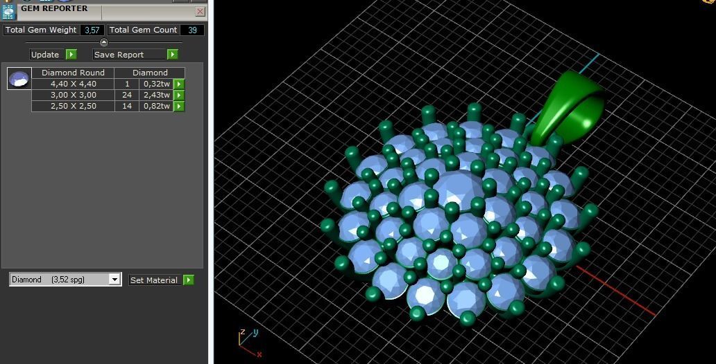Click the weight cell 2,43tw

157,95
